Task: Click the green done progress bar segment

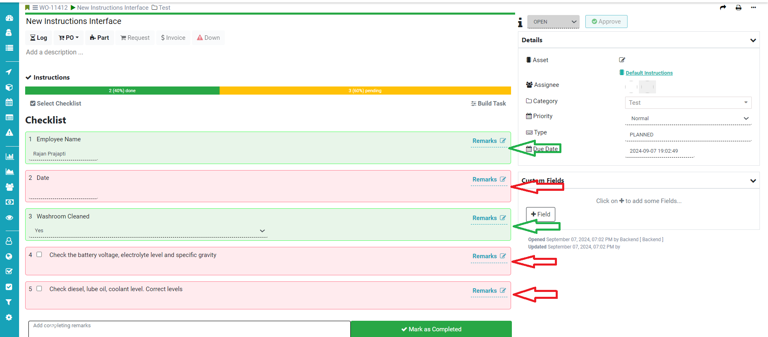Action: (x=122, y=91)
